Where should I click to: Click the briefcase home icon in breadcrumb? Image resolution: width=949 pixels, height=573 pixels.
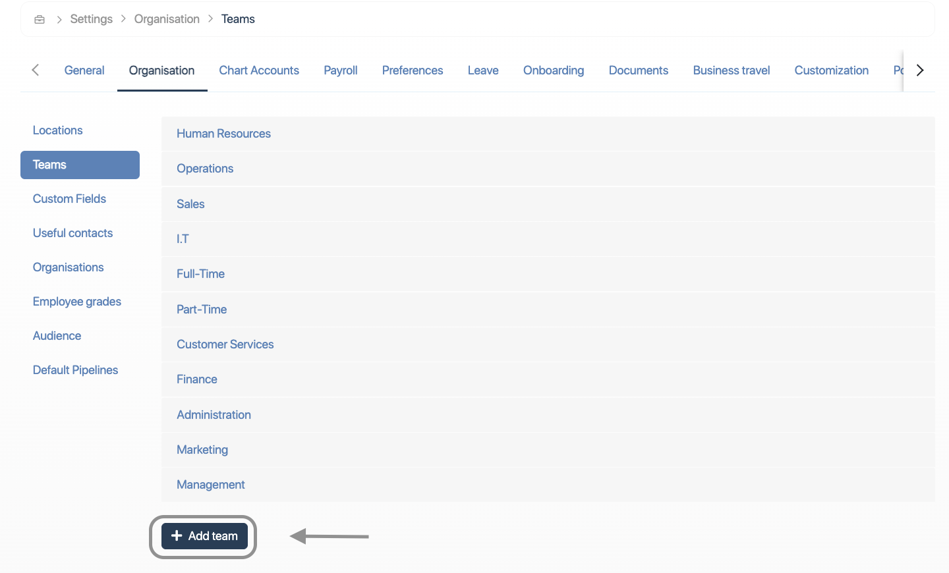click(40, 19)
